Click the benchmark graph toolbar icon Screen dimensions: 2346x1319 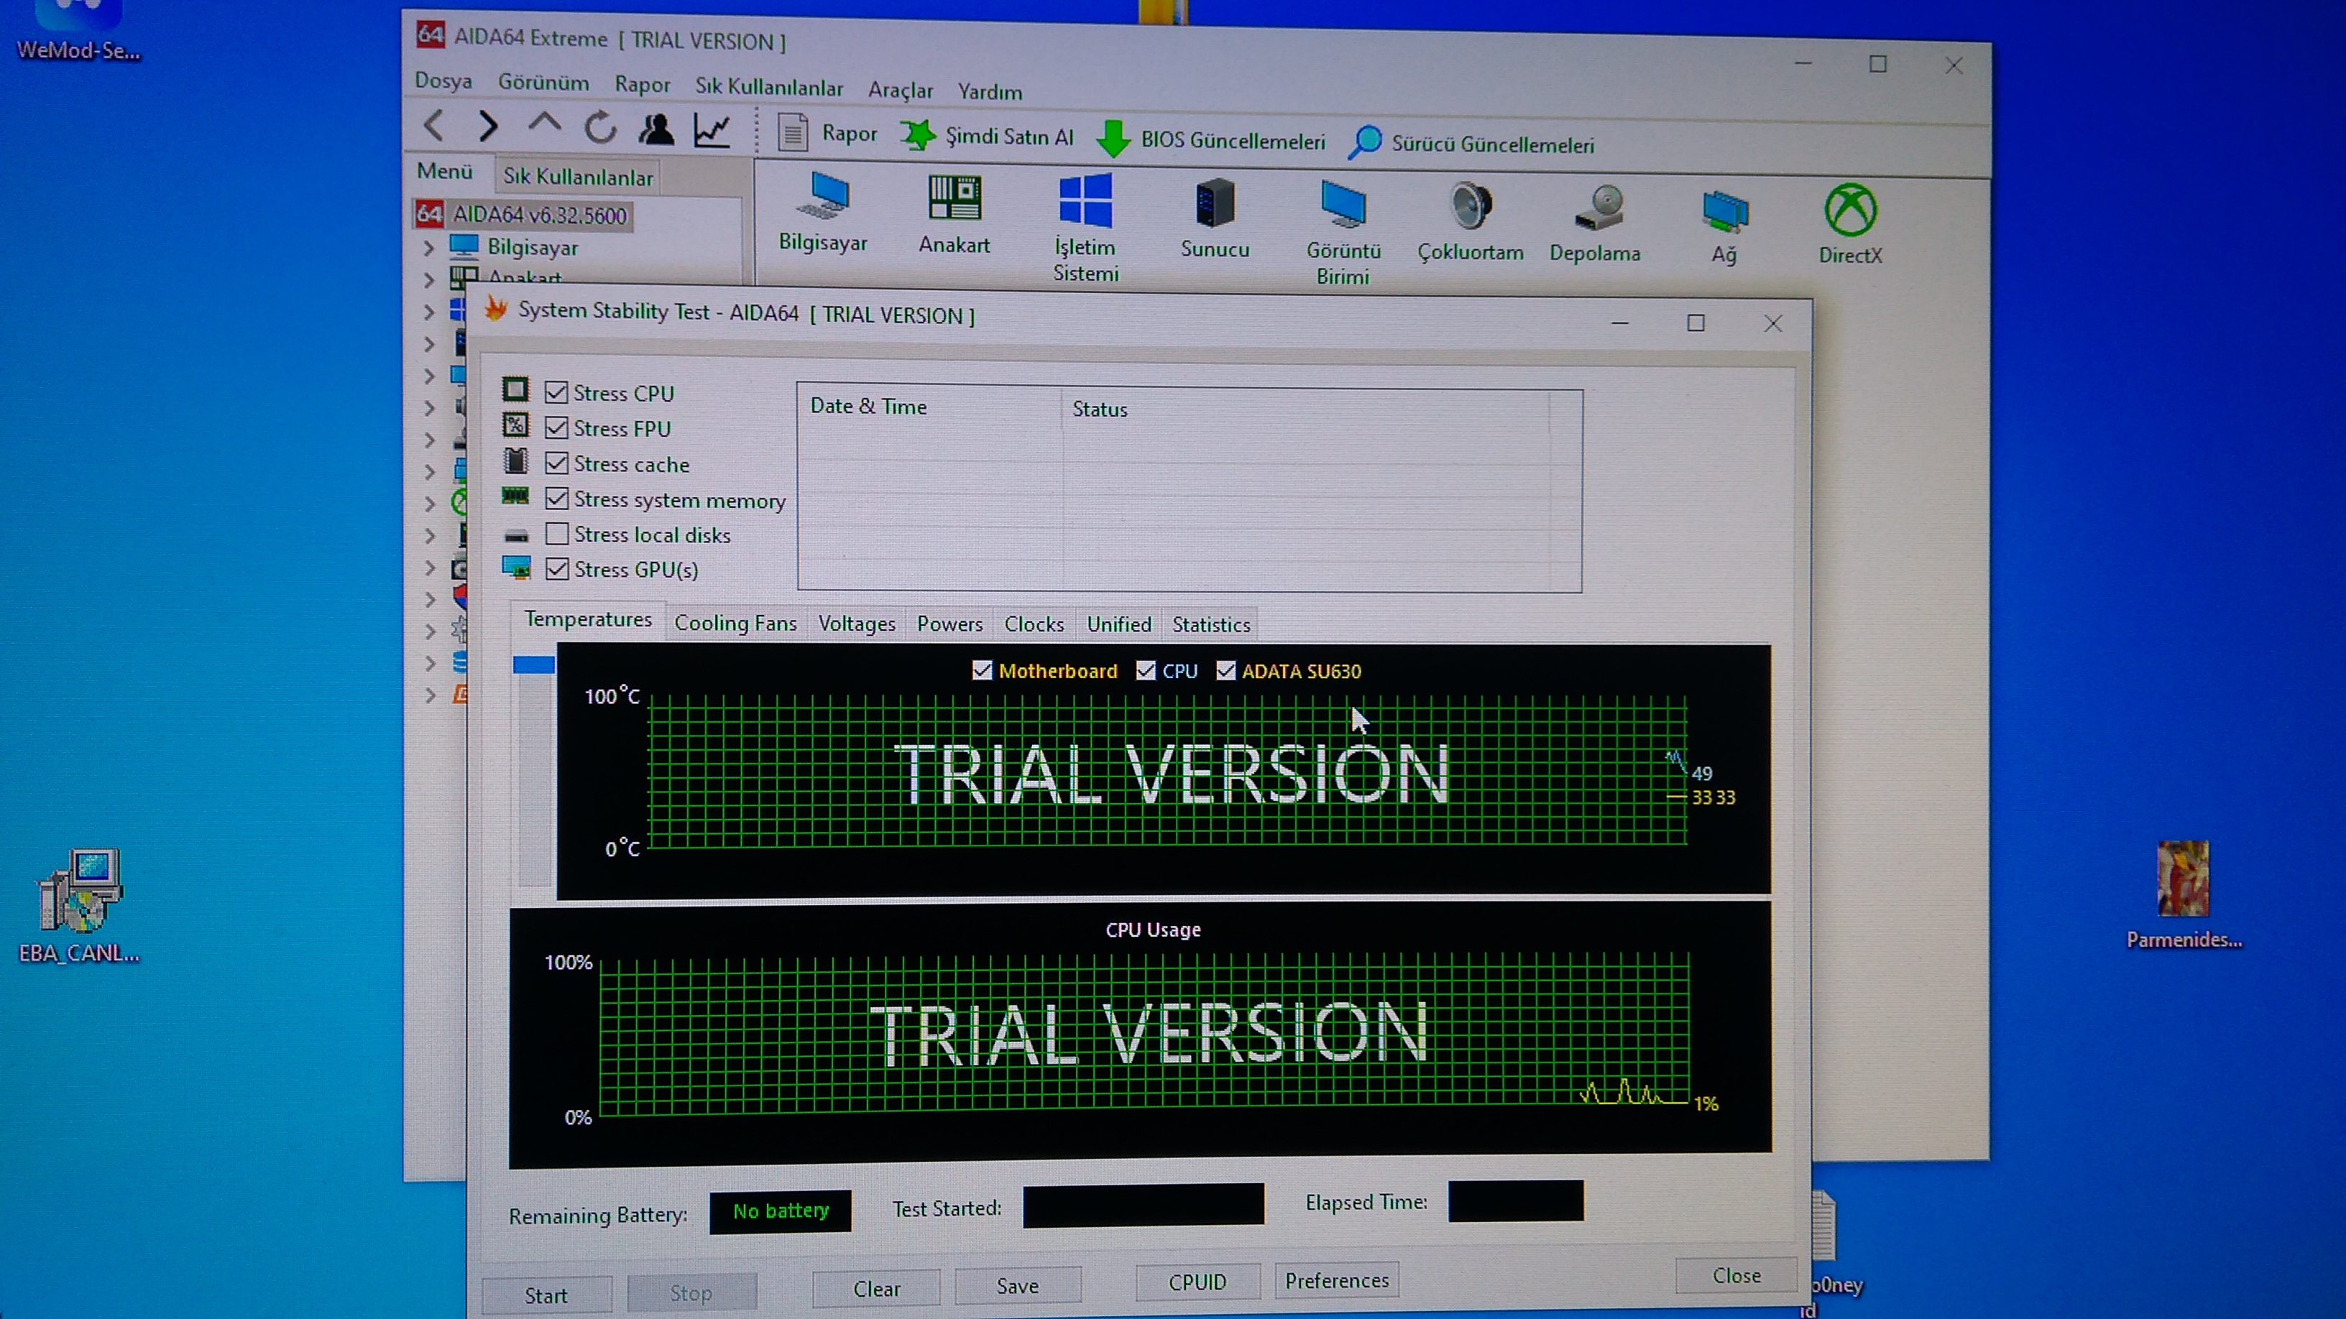[712, 131]
